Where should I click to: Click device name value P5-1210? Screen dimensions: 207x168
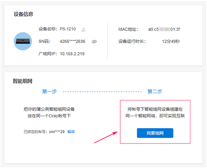coord(68,29)
